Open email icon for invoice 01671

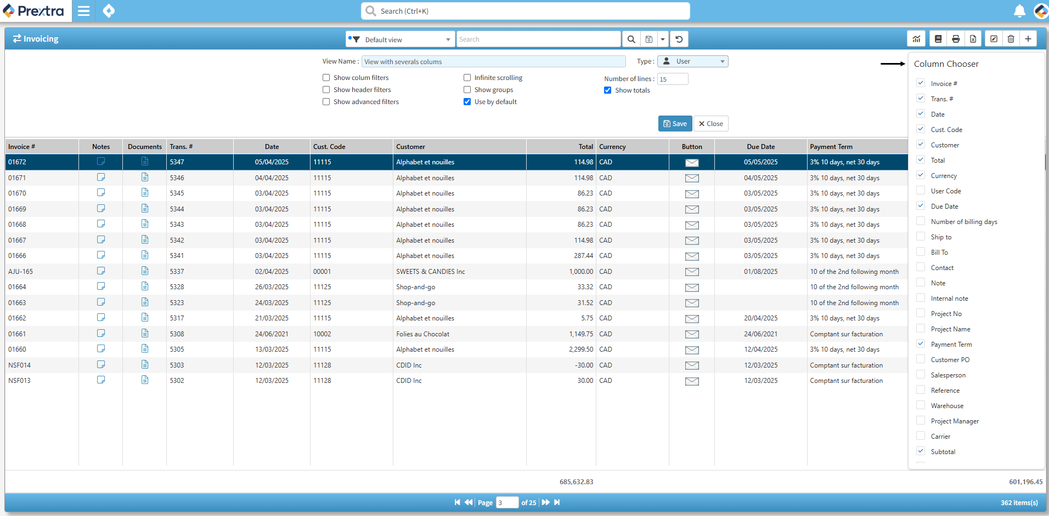[692, 178]
